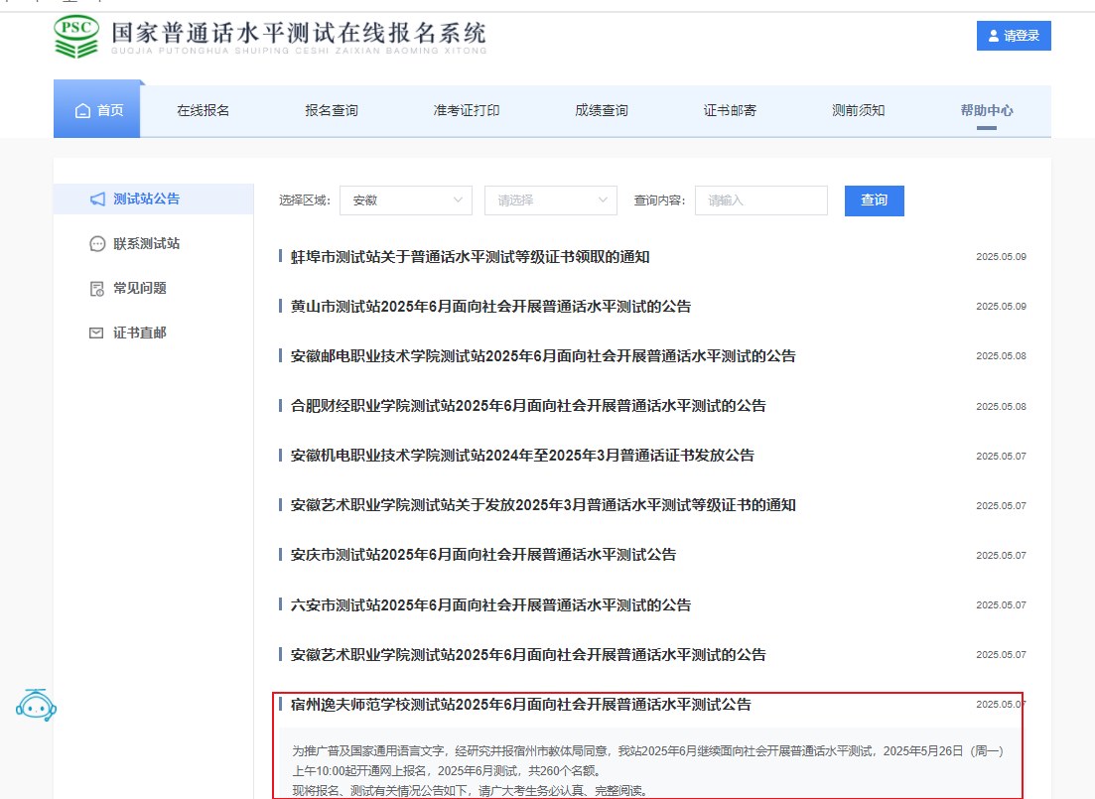Click the 查询内容 input field
The height and width of the screenshot is (799, 1095).
761,200
